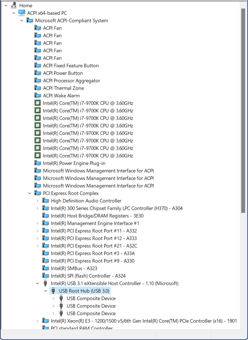Expand the Intel Xeon E3 PCIe Controller node
The image size is (248, 340).
(38, 321)
